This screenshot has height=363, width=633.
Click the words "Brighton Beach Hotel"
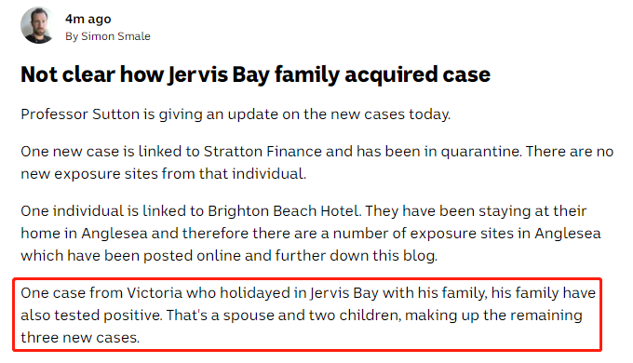[x=283, y=211]
